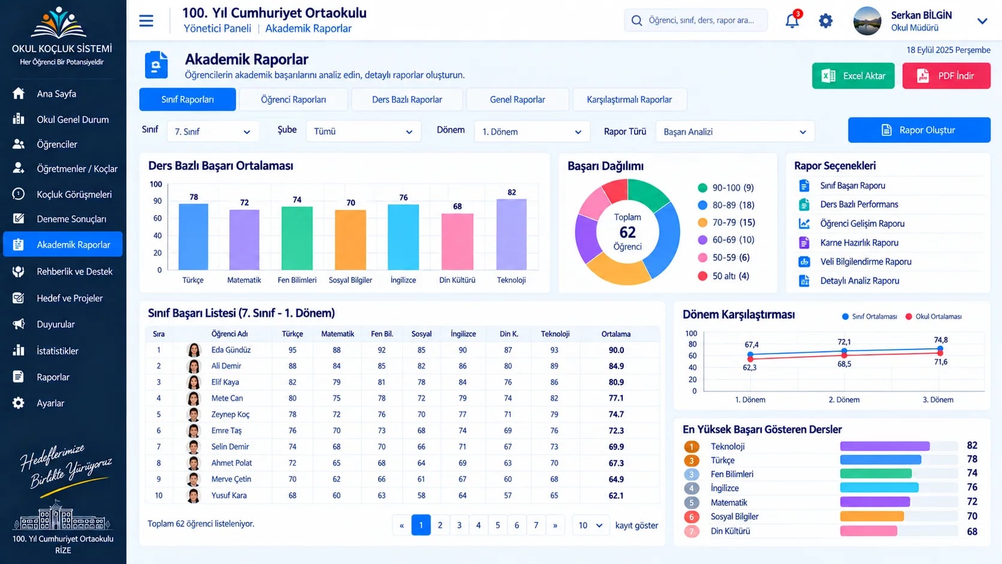
Task: Click the next page » button
Action: click(555, 525)
